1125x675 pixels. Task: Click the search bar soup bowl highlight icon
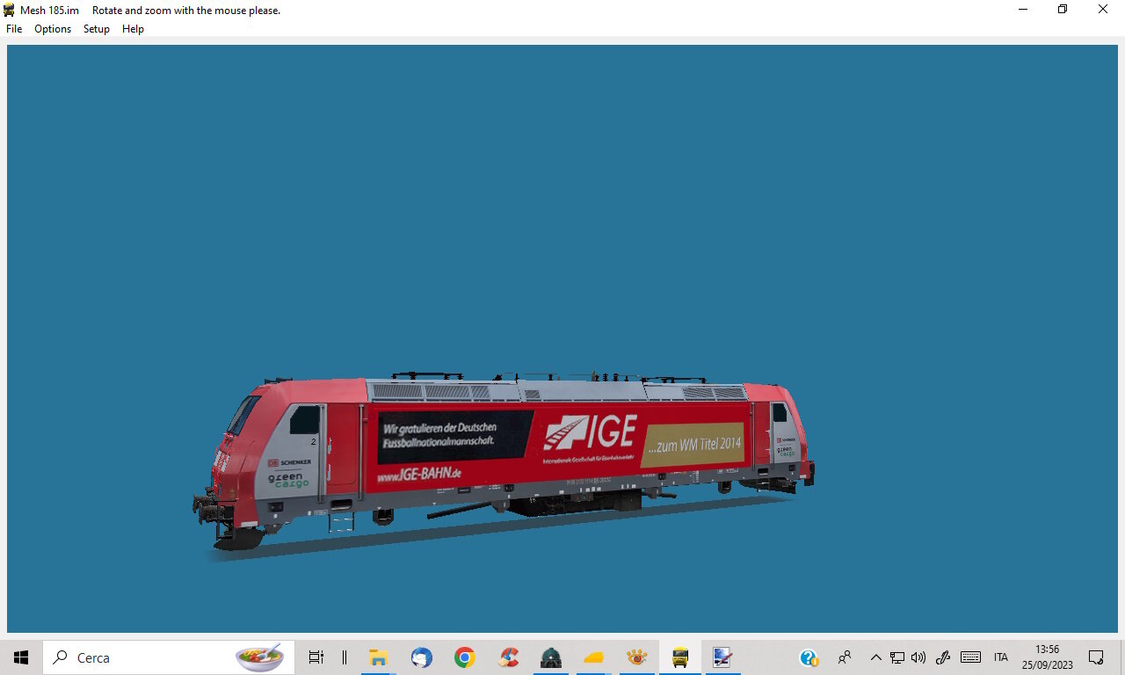259,657
